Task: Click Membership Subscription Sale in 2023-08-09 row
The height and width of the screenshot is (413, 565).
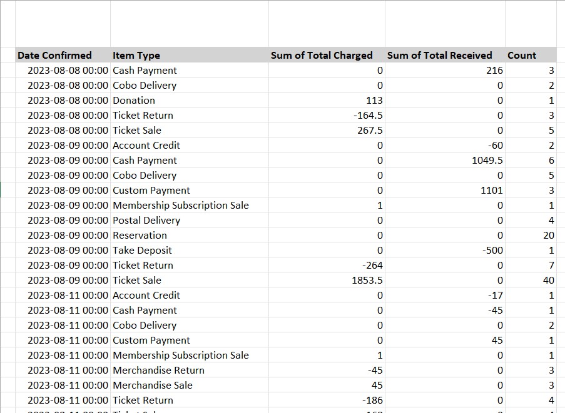Action: [189, 206]
